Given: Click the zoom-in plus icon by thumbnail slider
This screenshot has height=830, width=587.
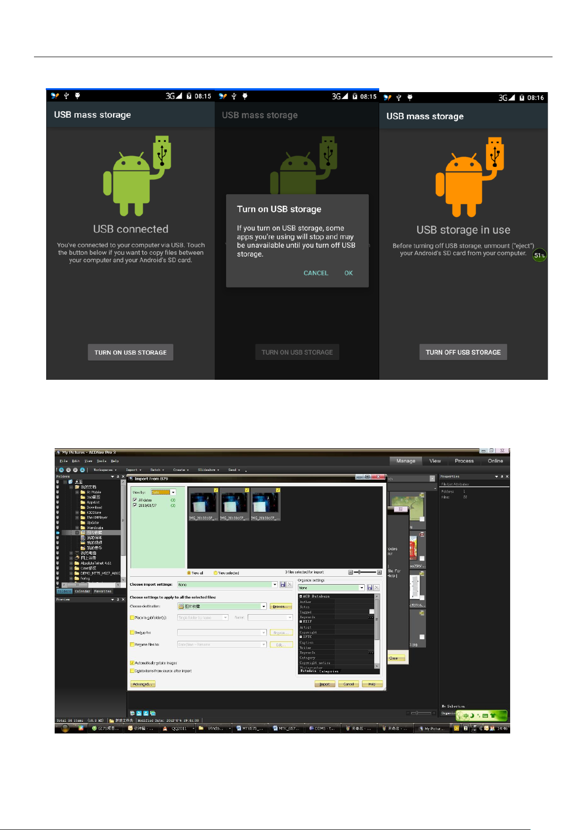Looking at the screenshot, I should [379, 572].
